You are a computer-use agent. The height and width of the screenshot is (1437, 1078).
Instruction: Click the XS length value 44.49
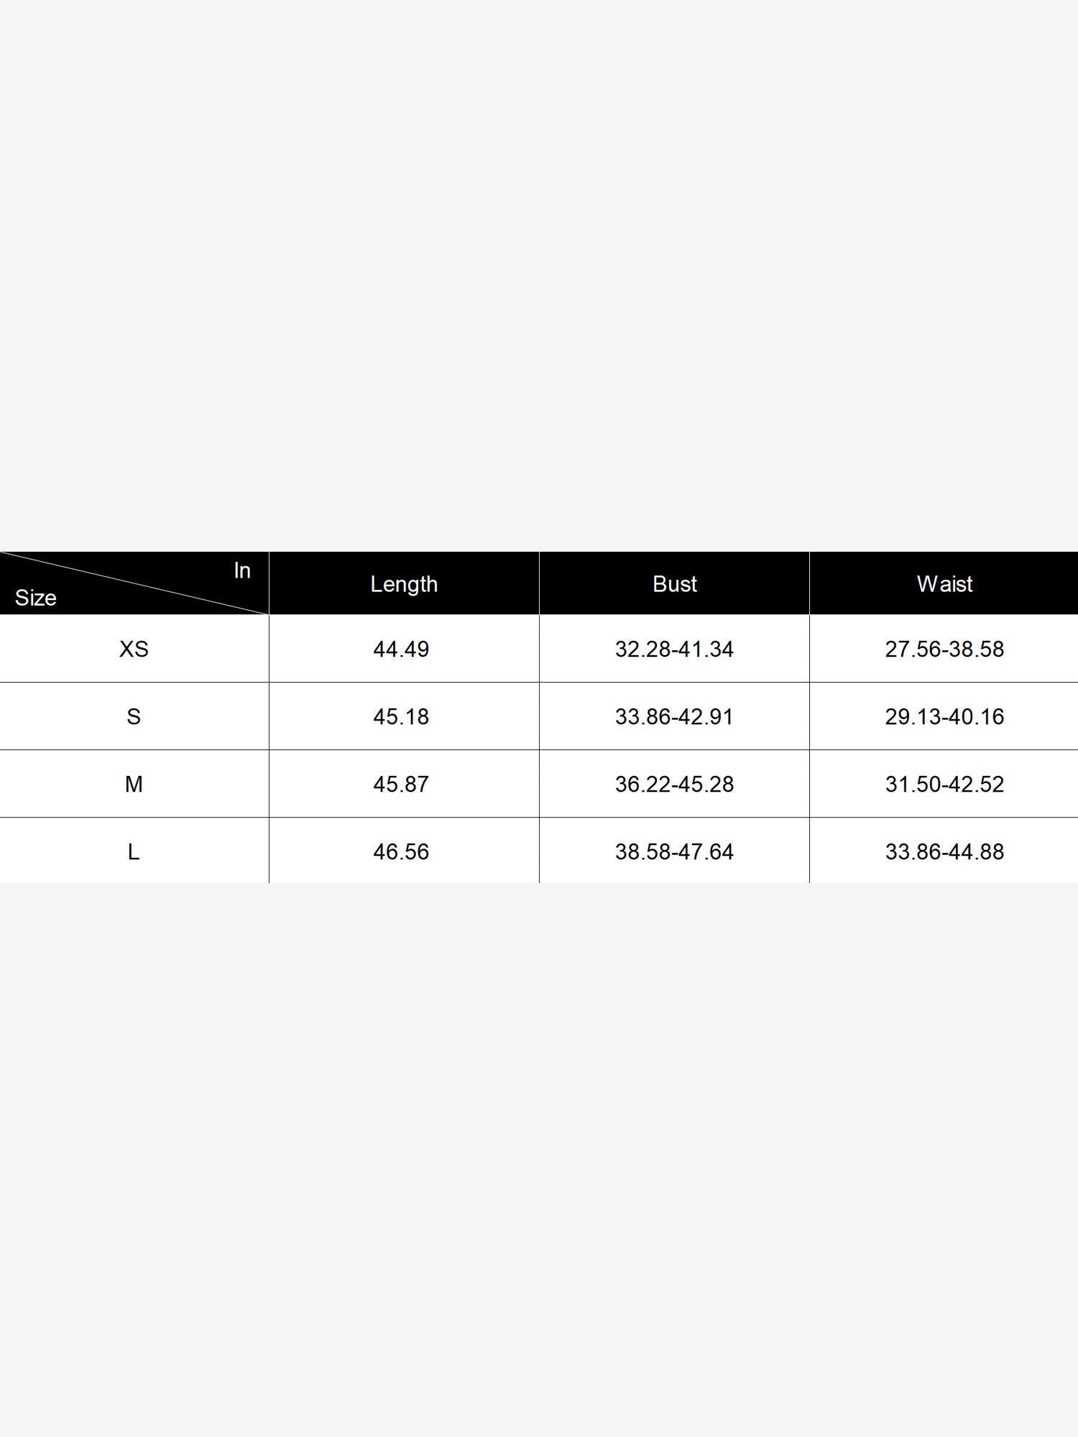401,649
